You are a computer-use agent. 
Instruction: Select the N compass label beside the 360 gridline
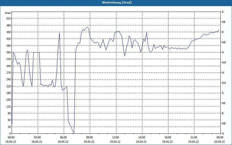[223, 52]
